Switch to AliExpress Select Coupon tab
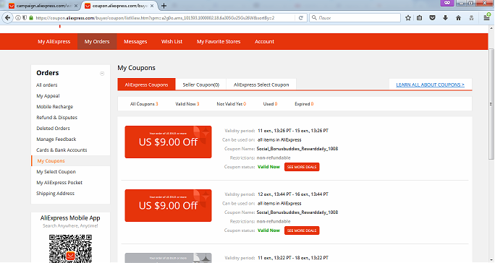495x263 pixels. click(x=261, y=85)
